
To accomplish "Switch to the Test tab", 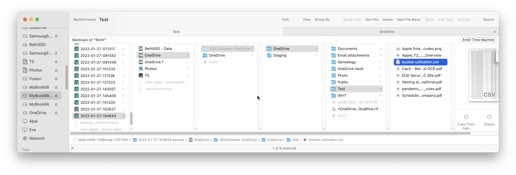I will point(176,32).
